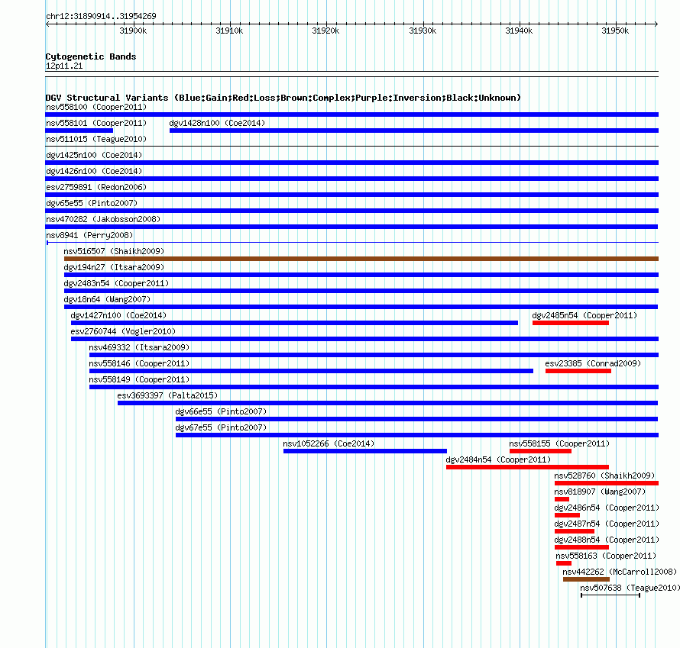This screenshot has height=648, width=680.
Task: Click the dgv2483n54 (Cooper2011) label
Action: click(116, 283)
